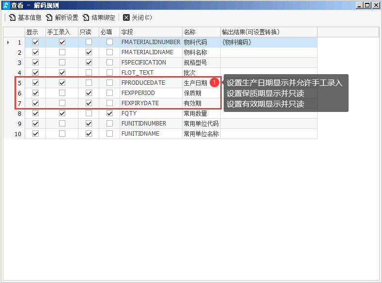
Task: Maximize the 解码规则 window
Action: point(367,5)
